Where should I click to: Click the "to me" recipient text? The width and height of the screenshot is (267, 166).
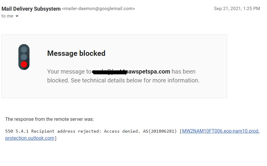click(x=7, y=16)
